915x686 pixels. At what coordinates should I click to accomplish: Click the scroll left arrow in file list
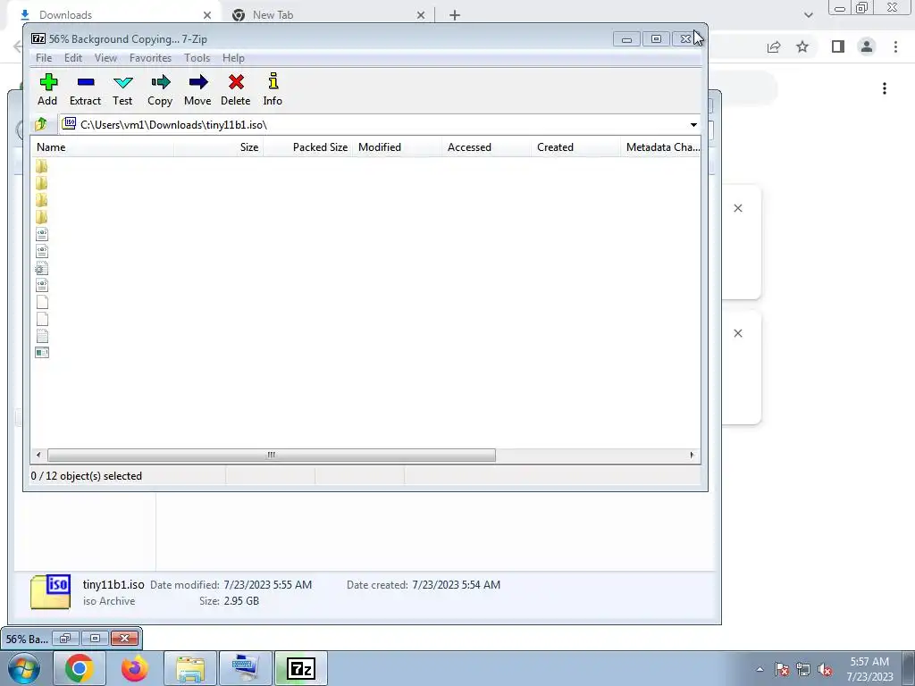[x=38, y=455]
